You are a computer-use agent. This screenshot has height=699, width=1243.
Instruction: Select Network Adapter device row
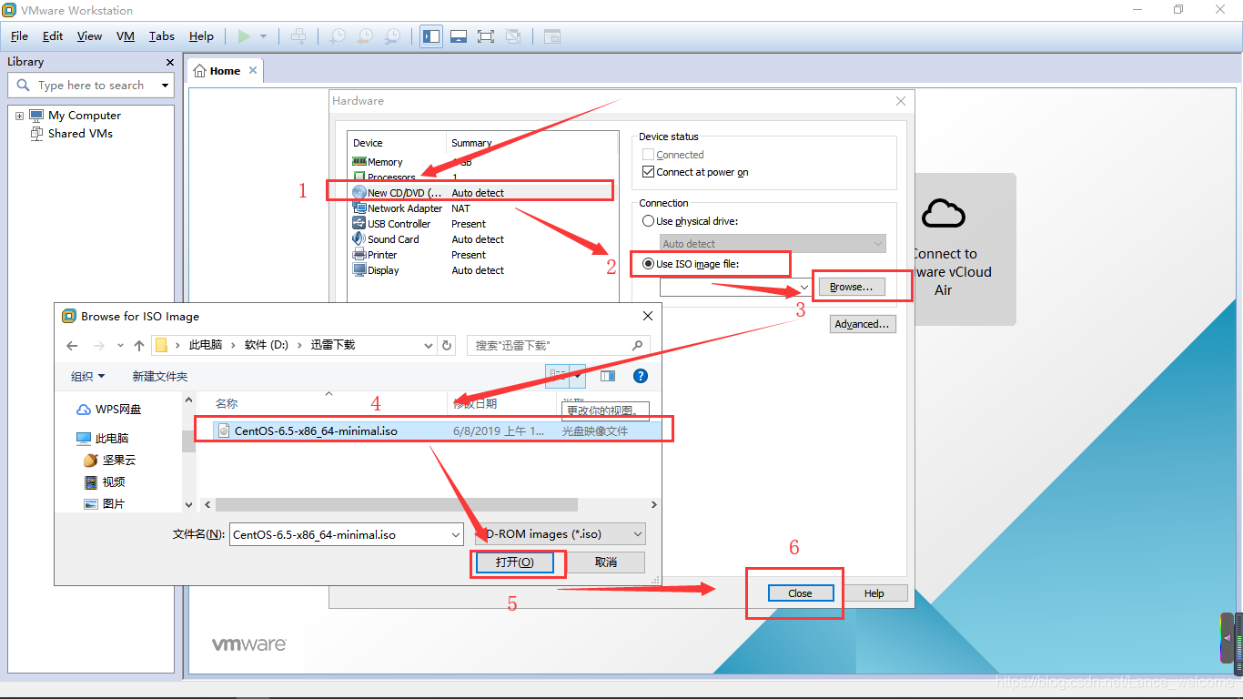click(481, 208)
